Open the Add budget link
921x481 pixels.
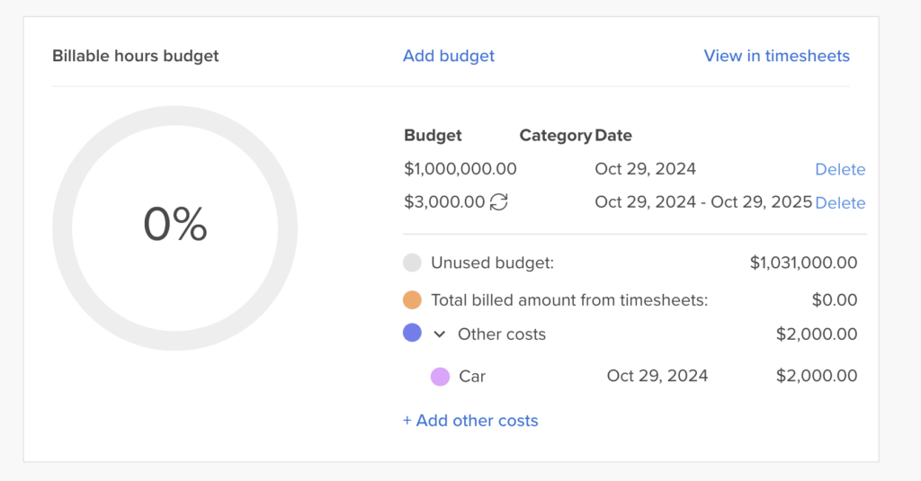point(449,56)
